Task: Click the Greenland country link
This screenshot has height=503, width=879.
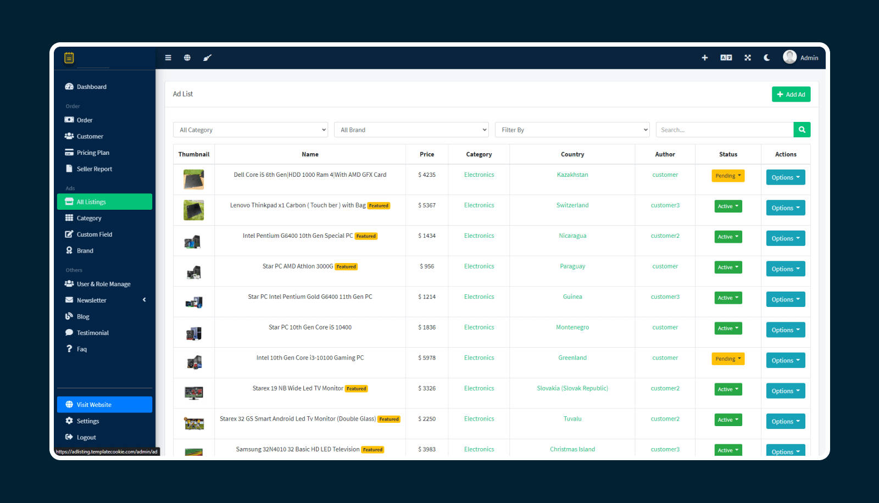Action: [572, 357]
